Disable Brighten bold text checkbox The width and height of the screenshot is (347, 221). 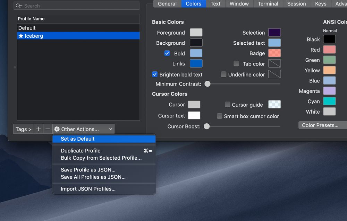pos(155,74)
